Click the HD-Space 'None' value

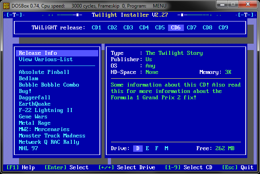tap(152, 72)
